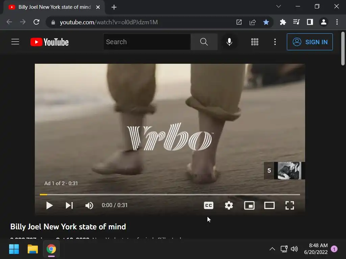The height and width of the screenshot is (259, 346).
Task: Click the search magnifier button
Action: (204, 42)
